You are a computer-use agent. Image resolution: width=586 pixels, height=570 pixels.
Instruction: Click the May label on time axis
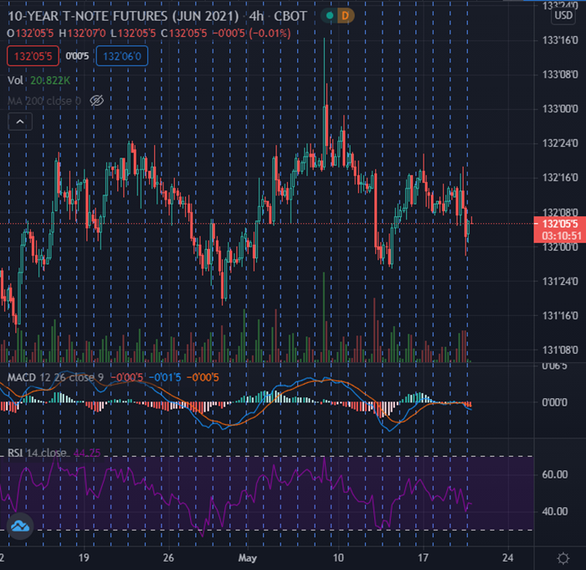coord(249,557)
